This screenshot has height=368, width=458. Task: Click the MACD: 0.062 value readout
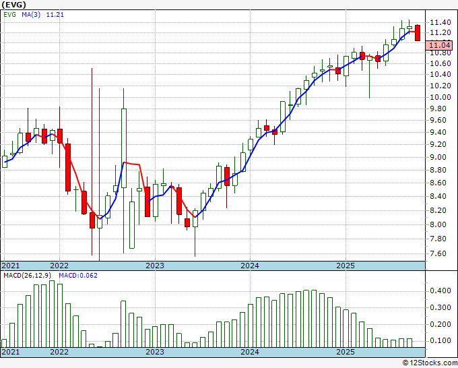(69, 277)
